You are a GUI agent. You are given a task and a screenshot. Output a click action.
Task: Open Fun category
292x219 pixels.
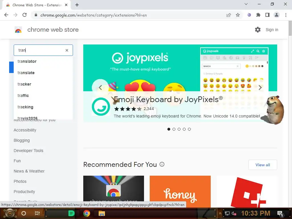coord(17,161)
